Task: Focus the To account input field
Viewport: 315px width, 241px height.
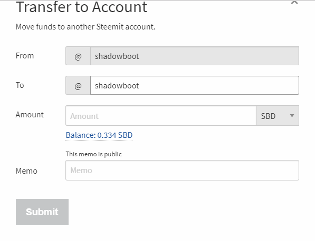Action: tap(195, 85)
